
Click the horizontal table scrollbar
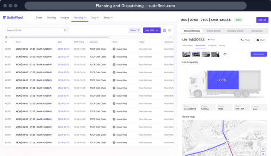coord(88,37)
